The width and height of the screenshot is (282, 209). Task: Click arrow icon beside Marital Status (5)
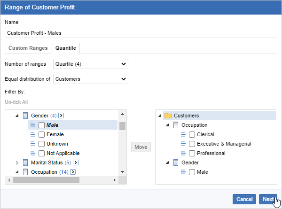75,163
